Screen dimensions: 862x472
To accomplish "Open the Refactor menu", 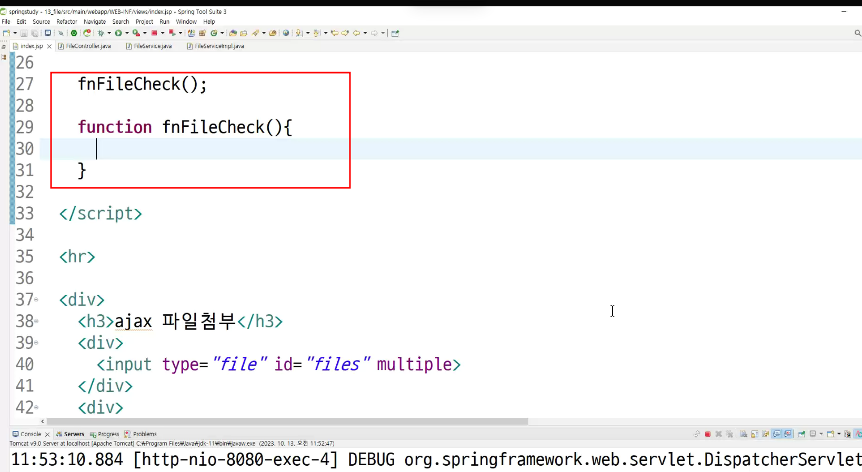I will click(x=67, y=22).
